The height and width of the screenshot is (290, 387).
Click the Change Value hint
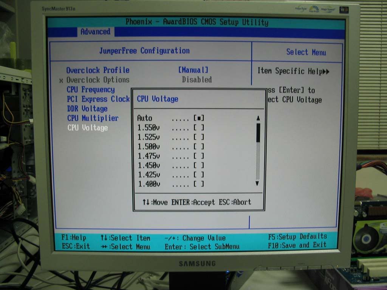[x=195, y=238]
